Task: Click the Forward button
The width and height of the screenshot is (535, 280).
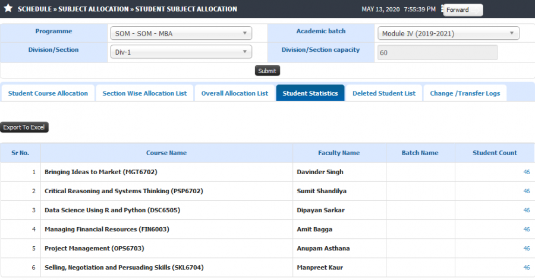Action: click(x=462, y=10)
